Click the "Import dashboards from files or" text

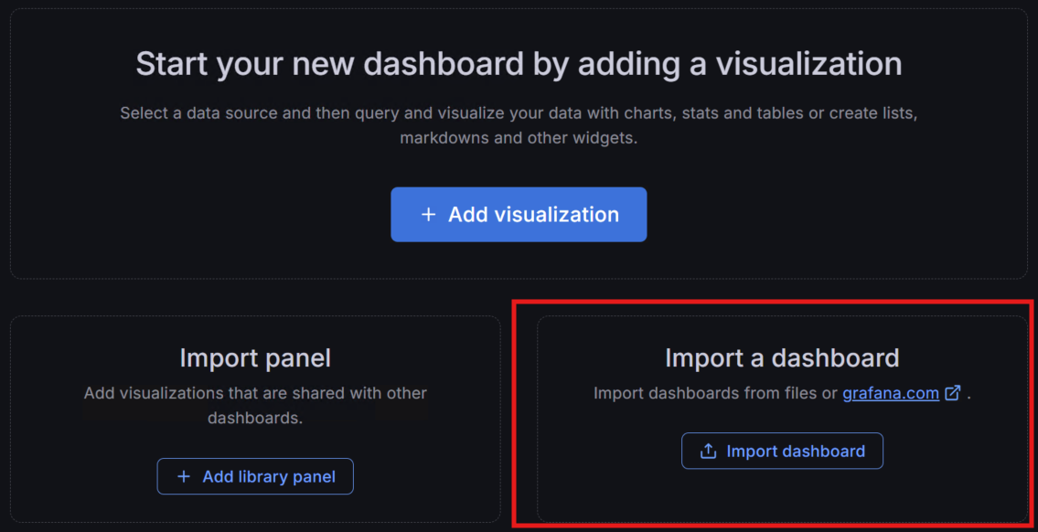coord(715,393)
